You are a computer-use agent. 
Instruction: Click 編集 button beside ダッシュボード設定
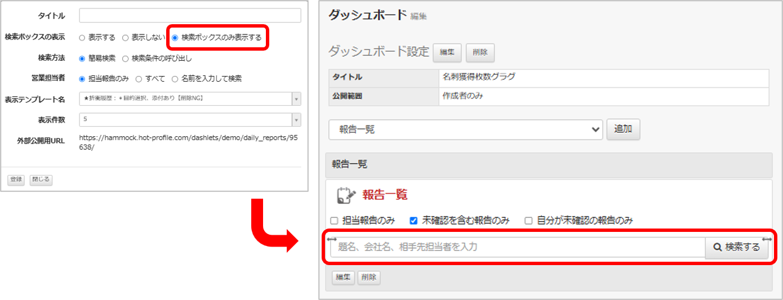447,52
